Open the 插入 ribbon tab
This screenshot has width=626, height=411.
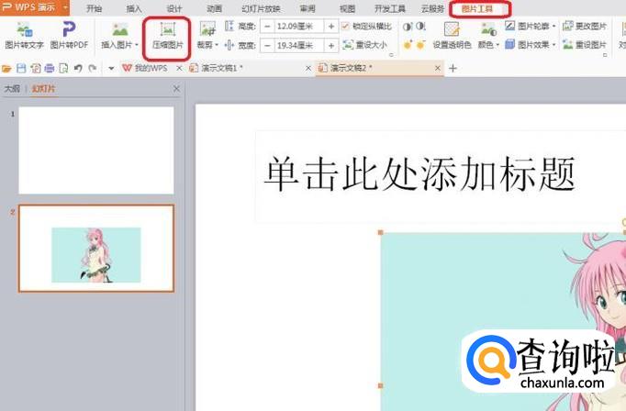click(x=134, y=8)
